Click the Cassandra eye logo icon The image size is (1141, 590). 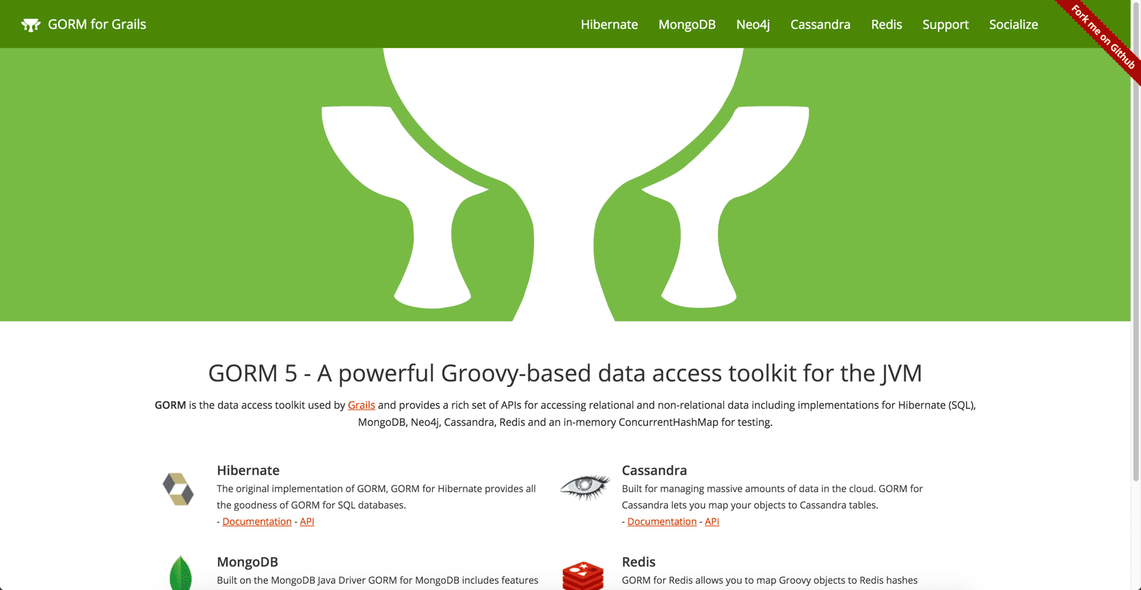pos(585,487)
